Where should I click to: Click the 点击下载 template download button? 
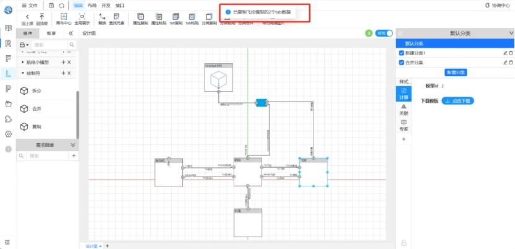[x=457, y=101]
